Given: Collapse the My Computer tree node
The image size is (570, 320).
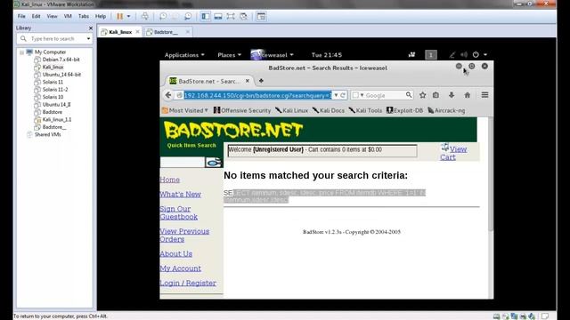Looking at the screenshot, I should pos(21,52).
